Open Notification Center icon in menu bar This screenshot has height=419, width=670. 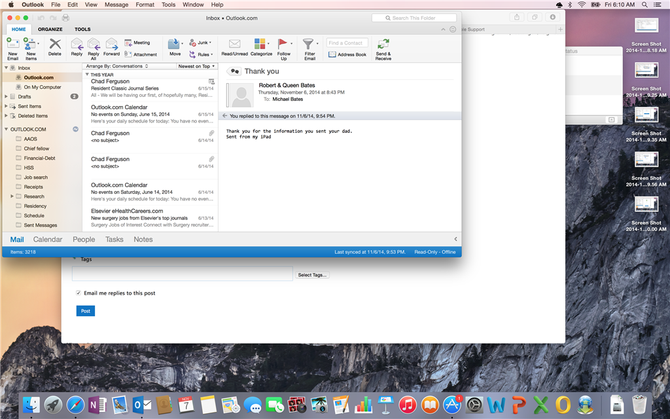[658, 5]
